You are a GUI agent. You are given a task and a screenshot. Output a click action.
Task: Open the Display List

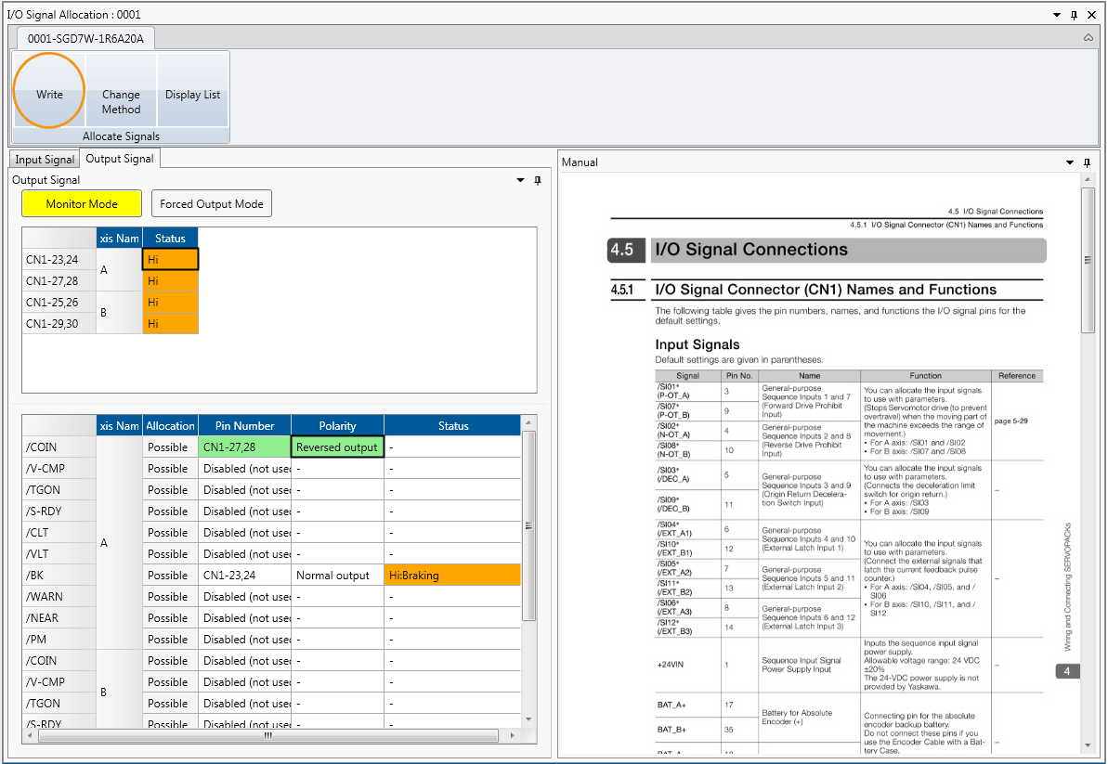tap(192, 94)
